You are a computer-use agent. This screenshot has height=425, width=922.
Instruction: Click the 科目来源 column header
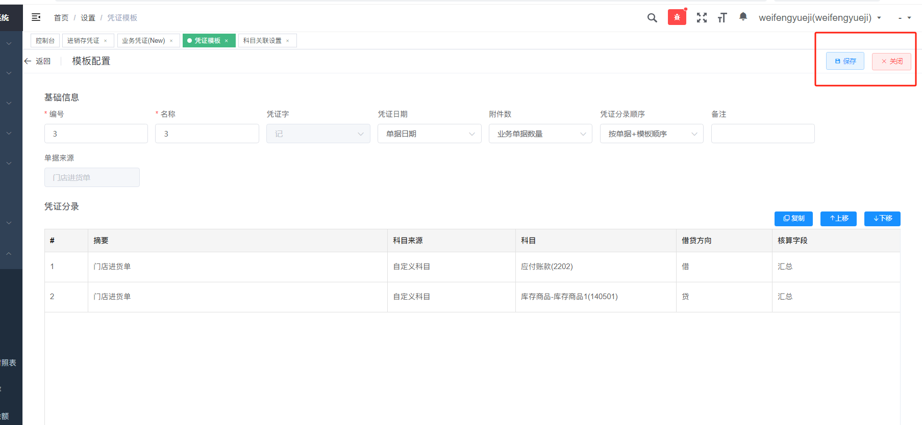(452, 241)
